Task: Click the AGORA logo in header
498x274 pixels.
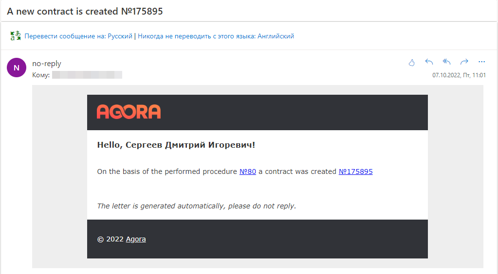Action: pyautogui.click(x=129, y=112)
